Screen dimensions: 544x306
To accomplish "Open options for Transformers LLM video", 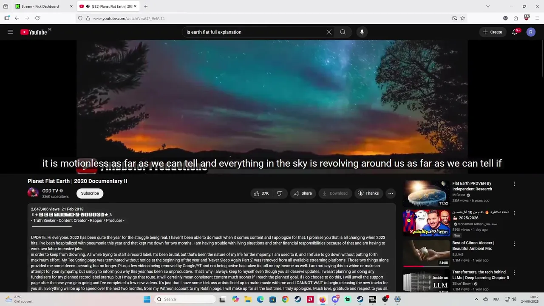I will point(514,272).
